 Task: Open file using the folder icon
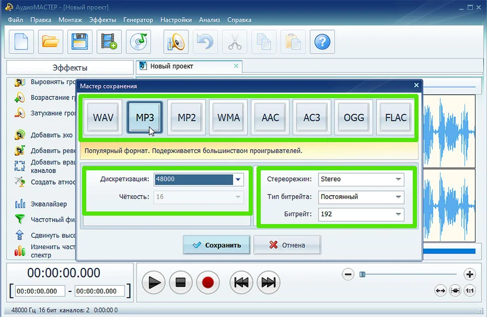51,42
